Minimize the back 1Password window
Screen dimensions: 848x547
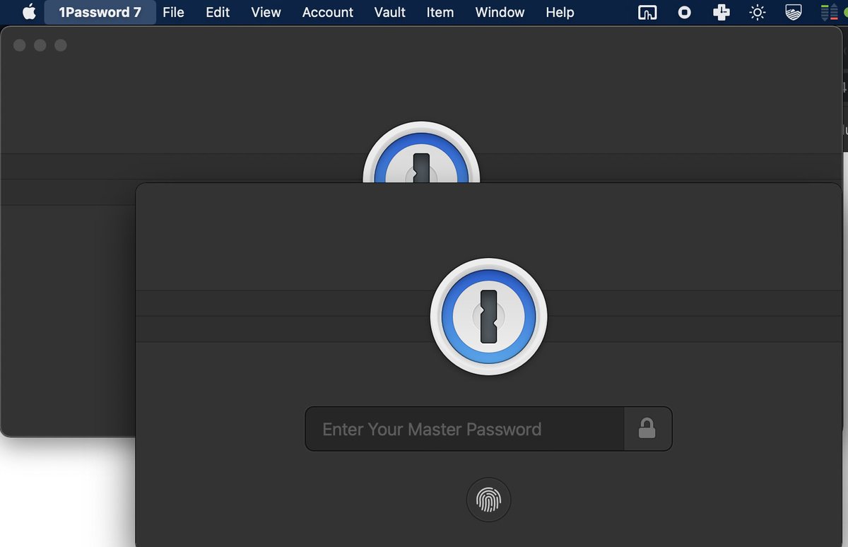pos(40,45)
